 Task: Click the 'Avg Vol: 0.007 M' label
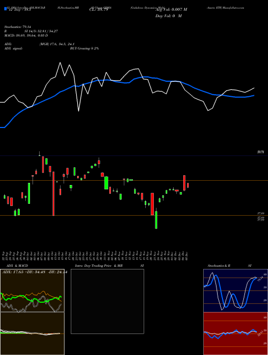pos(171,10)
